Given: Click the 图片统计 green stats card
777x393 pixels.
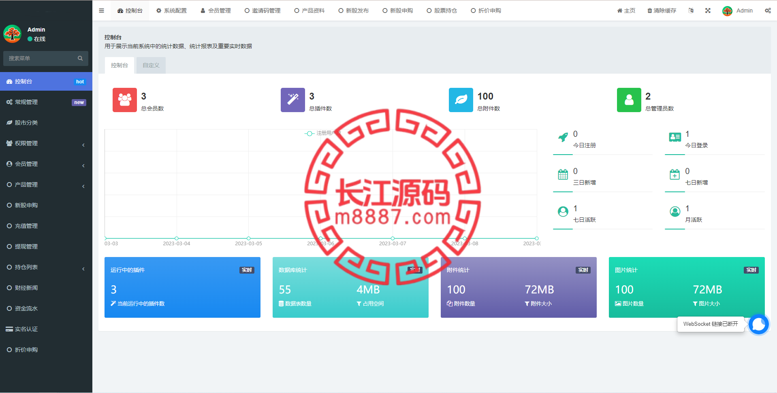Looking at the screenshot, I should coord(687,287).
